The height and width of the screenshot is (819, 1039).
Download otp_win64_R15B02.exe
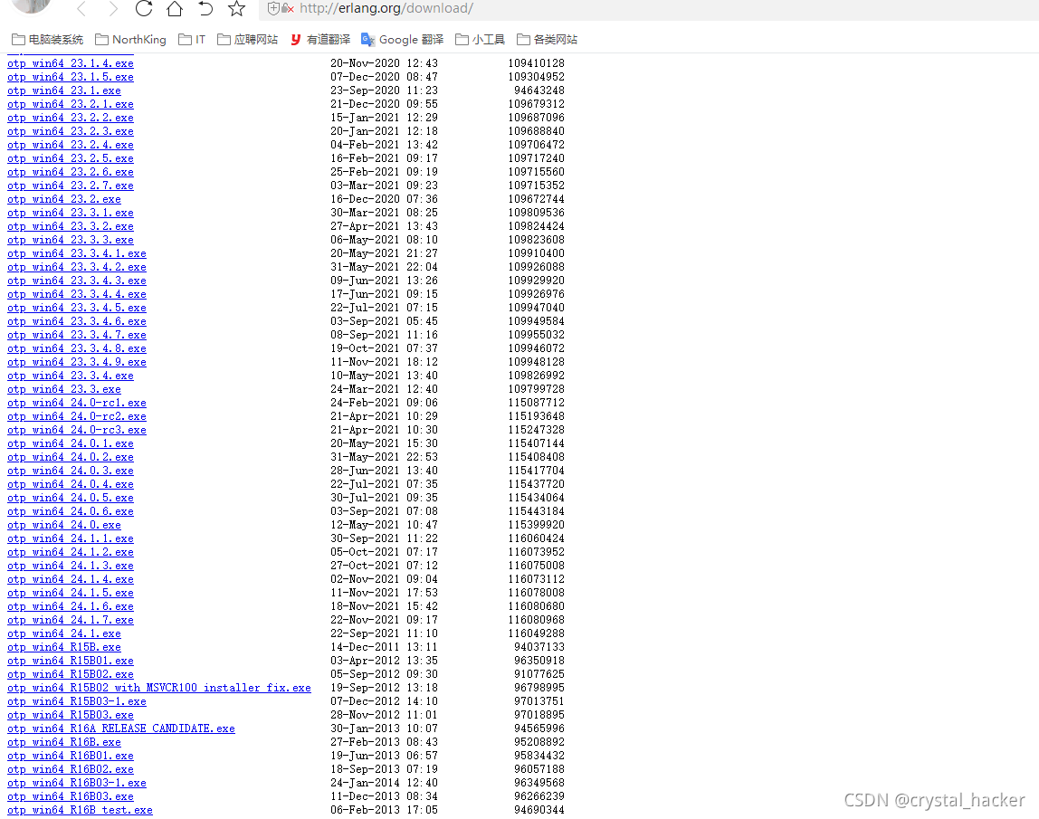click(71, 674)
